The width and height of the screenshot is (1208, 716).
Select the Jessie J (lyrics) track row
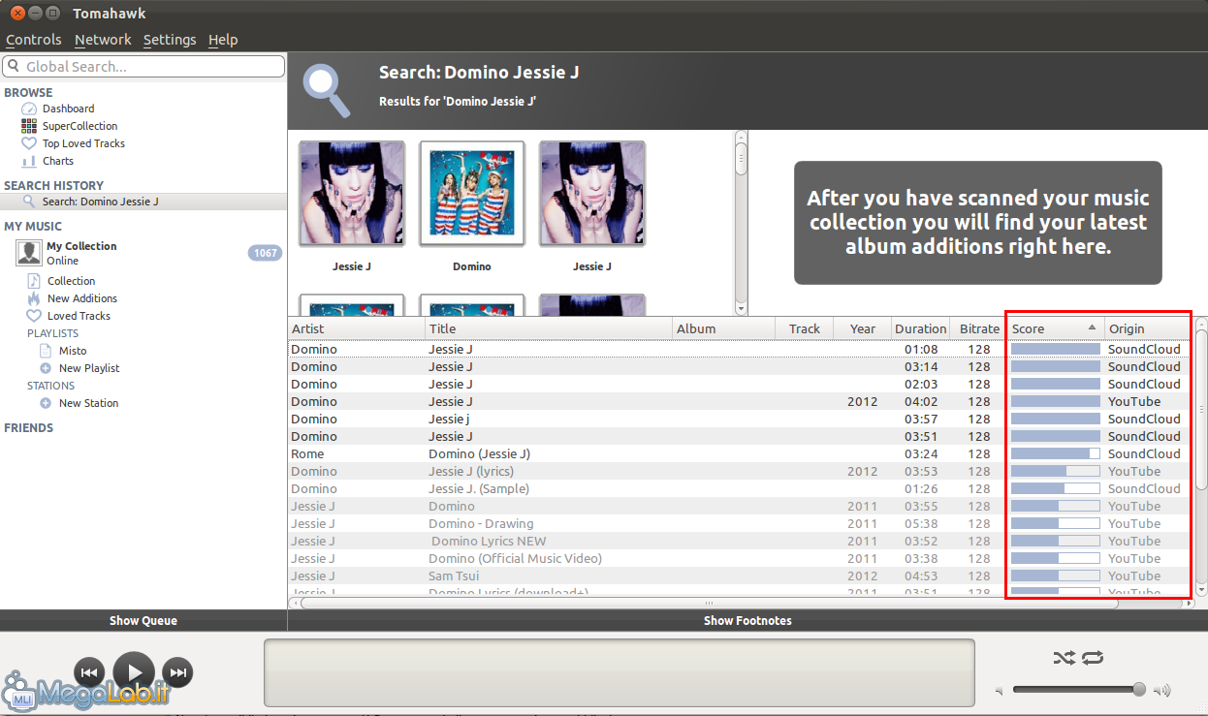point(741,471)
